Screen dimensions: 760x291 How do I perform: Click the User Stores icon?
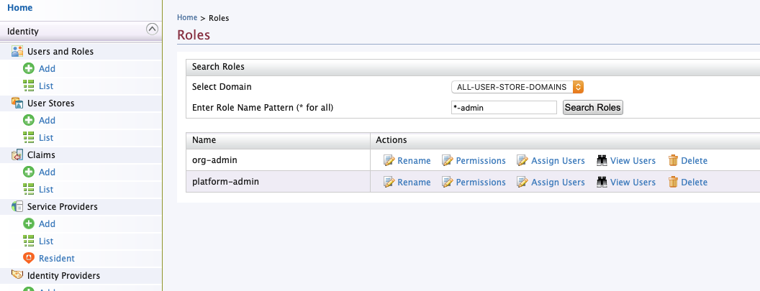point(17,103)
